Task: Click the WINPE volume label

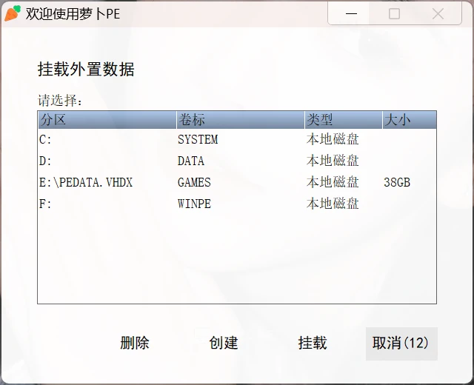Action: (x=194, y=204)
